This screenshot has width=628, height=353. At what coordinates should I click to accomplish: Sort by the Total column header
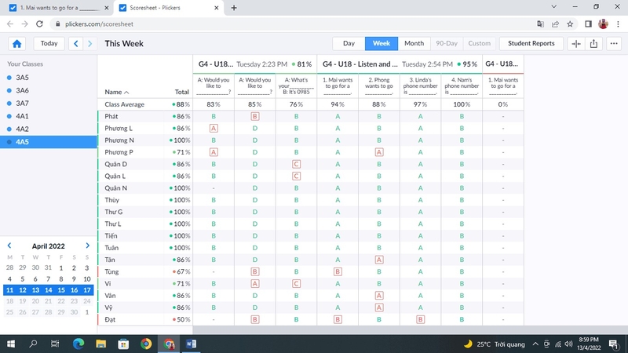[181, 92]
